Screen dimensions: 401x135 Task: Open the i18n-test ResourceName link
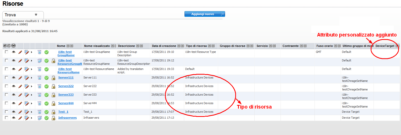point(68,71)
